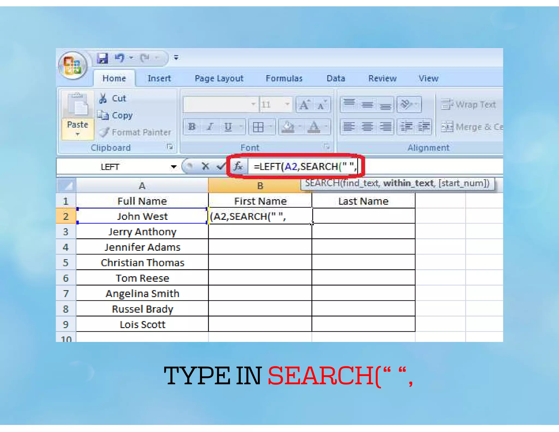Cancel formula entry with the X icon

coord(205,166)
